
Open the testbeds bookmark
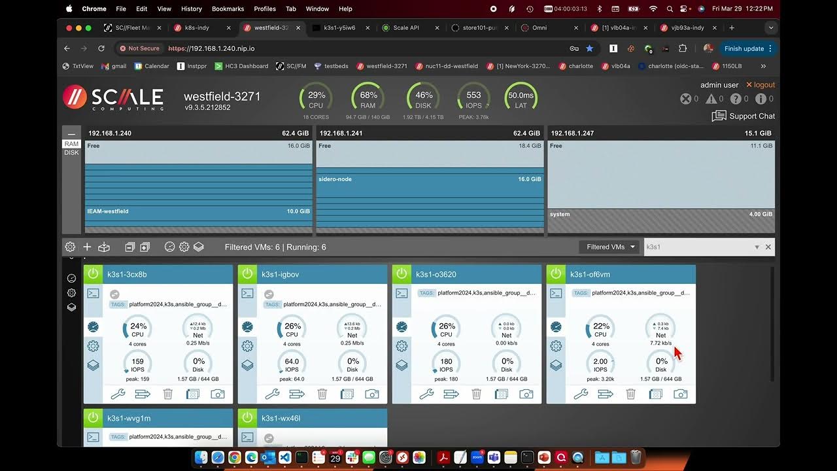pos(331,66)
